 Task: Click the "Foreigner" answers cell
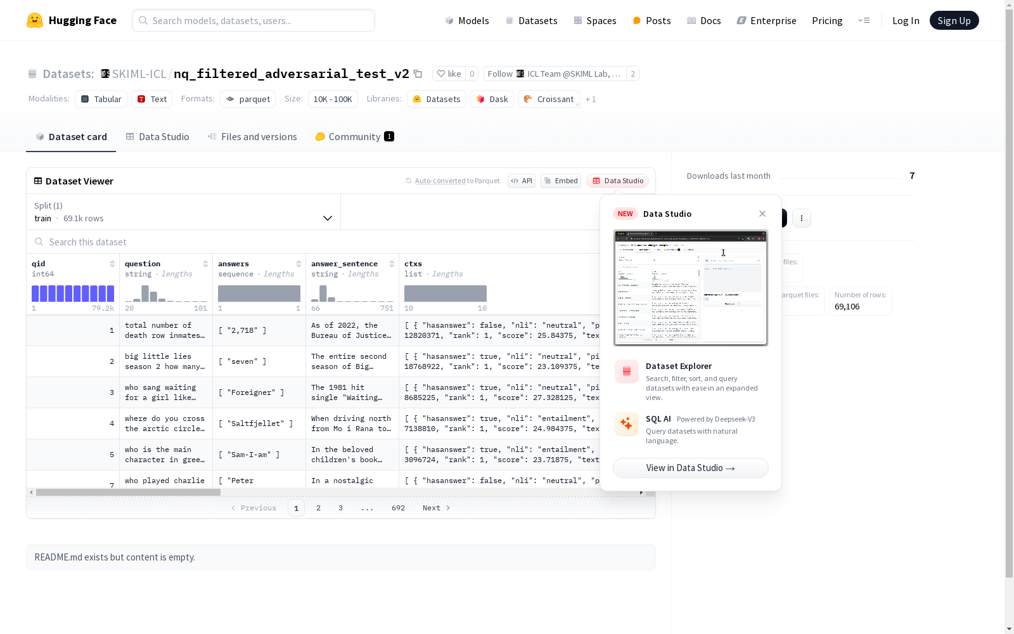coord(259,392)
